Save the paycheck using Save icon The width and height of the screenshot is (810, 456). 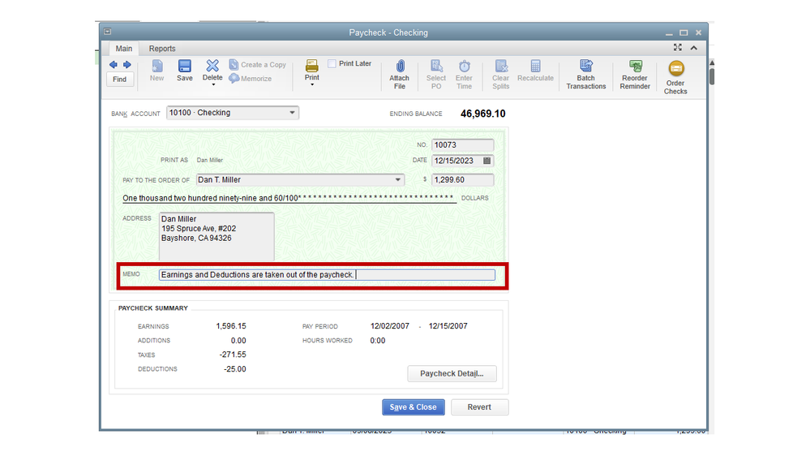[x=184, y=67]
